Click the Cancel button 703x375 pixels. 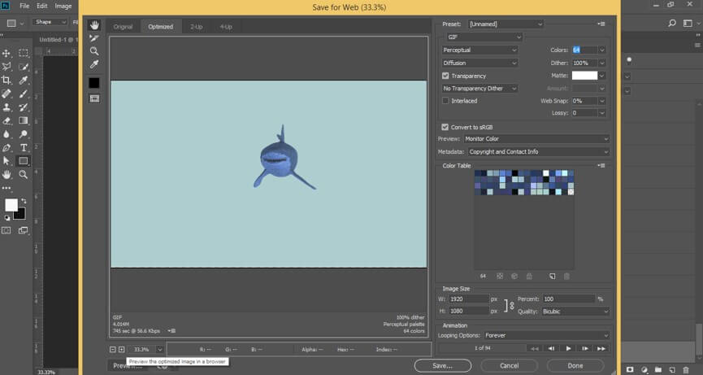click(510, 365)
